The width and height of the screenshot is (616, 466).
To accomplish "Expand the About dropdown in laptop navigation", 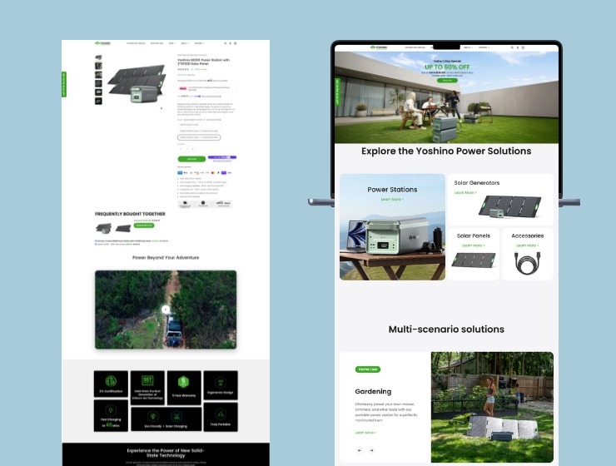I will pyautogui.click(x=469, y=47).
